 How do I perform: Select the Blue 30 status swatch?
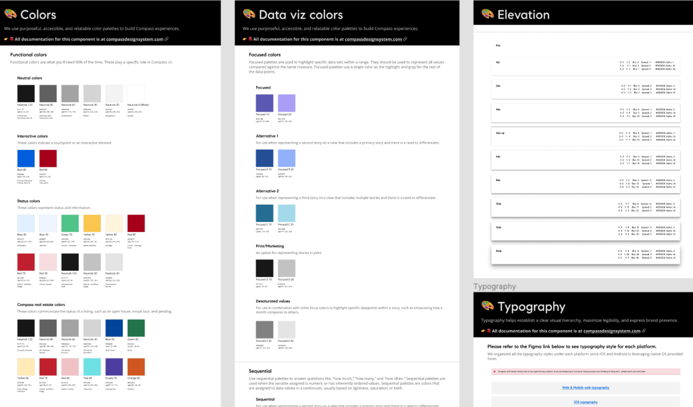coord(26,223)
